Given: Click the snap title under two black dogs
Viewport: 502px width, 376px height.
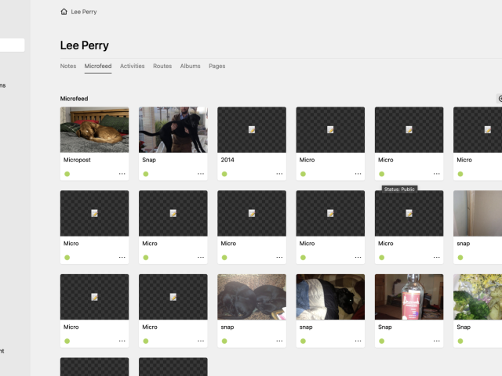Looking at the screenshot, I should click(227, 327).
